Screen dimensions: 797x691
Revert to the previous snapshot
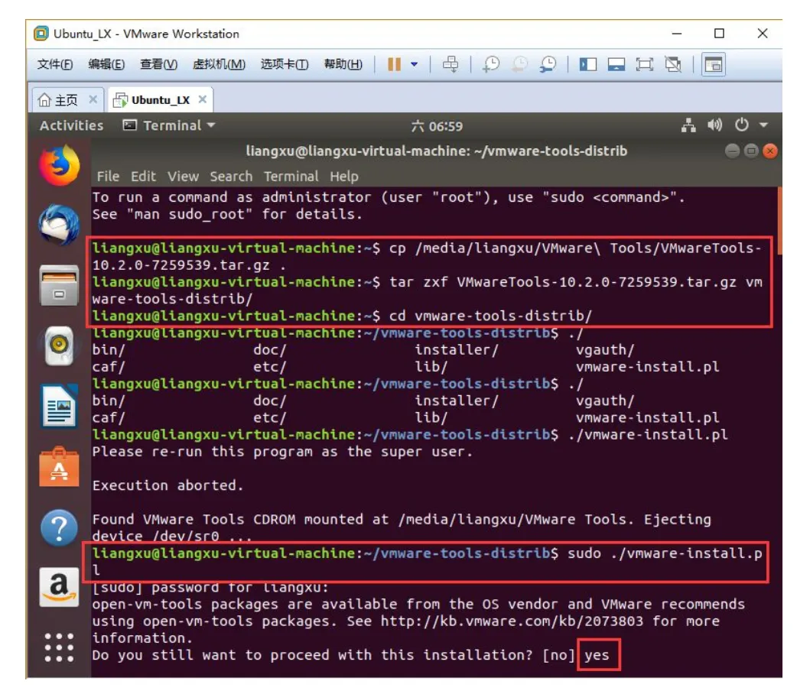519,64
